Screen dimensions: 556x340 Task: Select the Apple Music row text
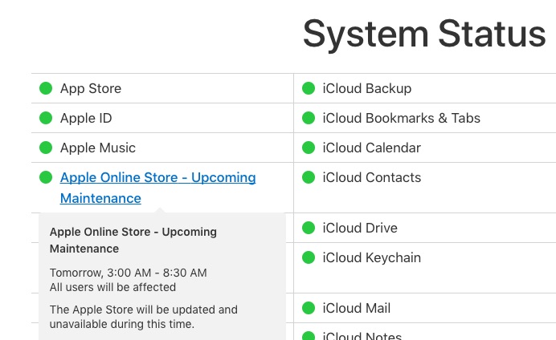point(98,148)
